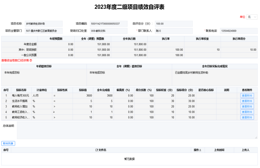Click the 财政归口处室 field

click(108, 31)
